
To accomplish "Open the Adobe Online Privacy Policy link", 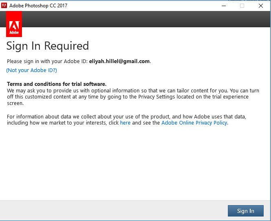I will click(194, 123).
